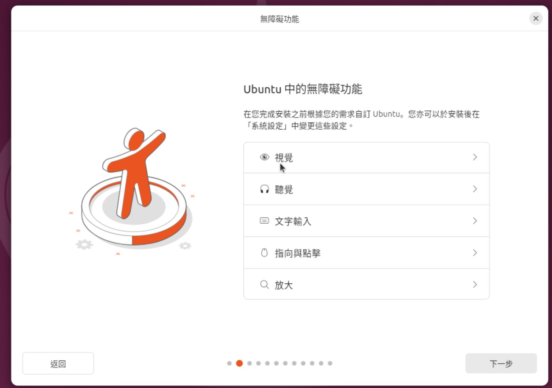Open the 聽覺 settings entry

[x=366, y=189]
